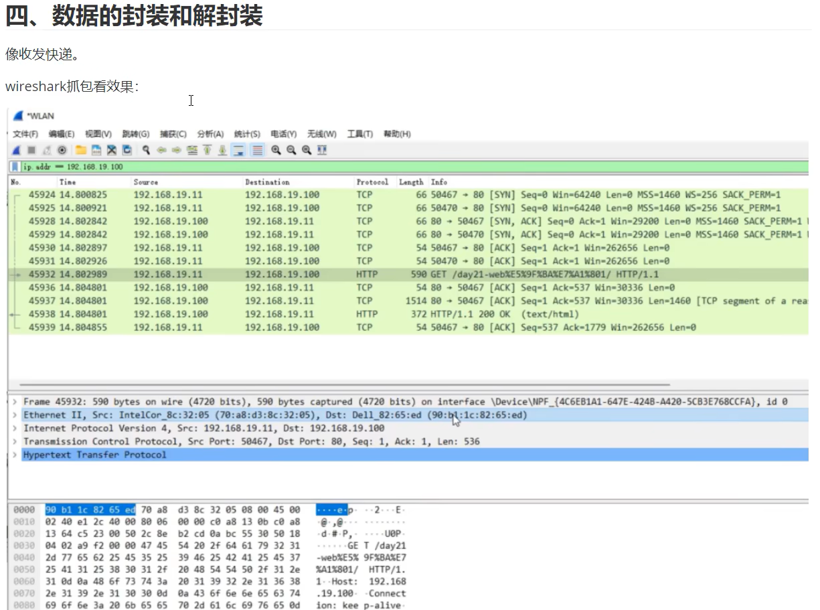Select packet 45930 ACK row
This screenshot has width=820, height=610.
pos(408,248)
